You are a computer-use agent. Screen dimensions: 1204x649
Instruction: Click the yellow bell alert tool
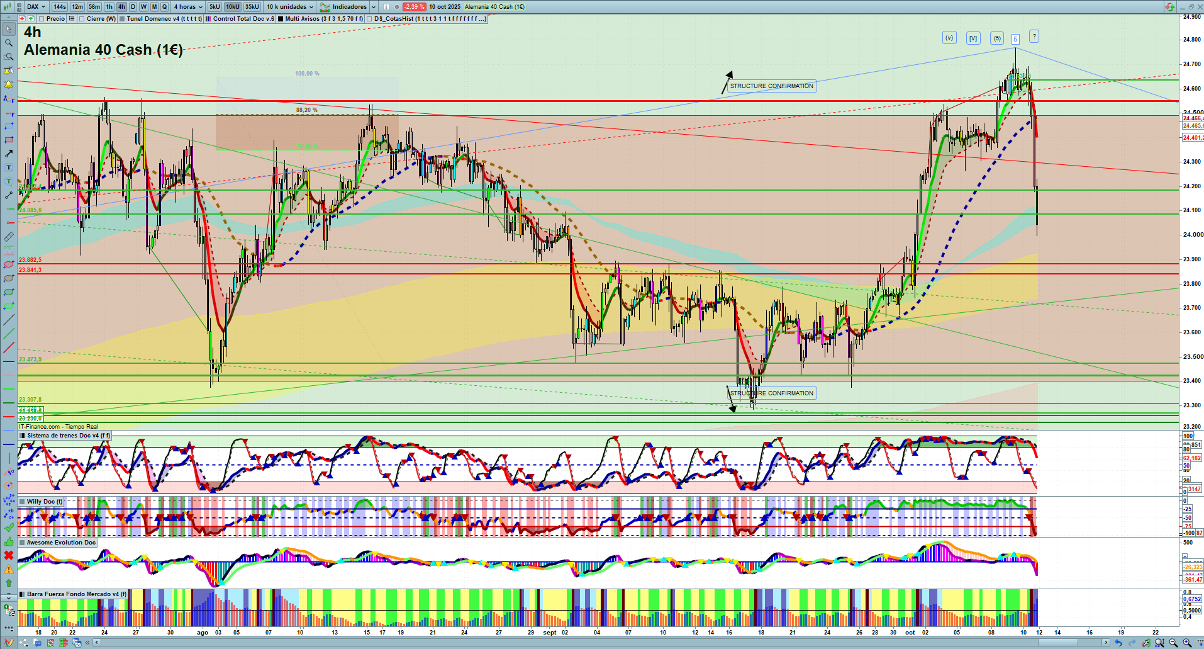9,84
